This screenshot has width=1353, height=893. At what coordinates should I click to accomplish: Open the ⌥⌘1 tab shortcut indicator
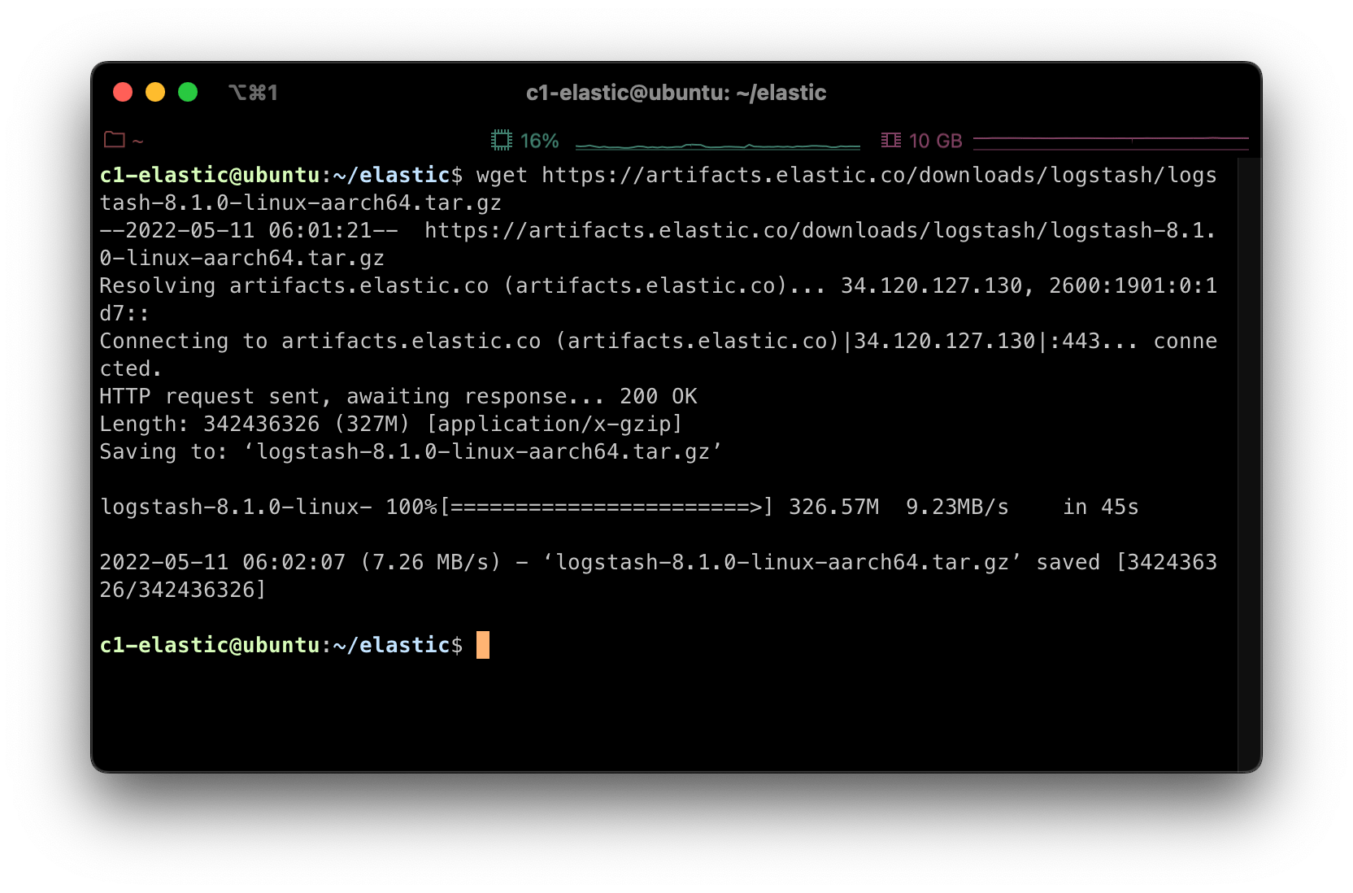point(253,92)
